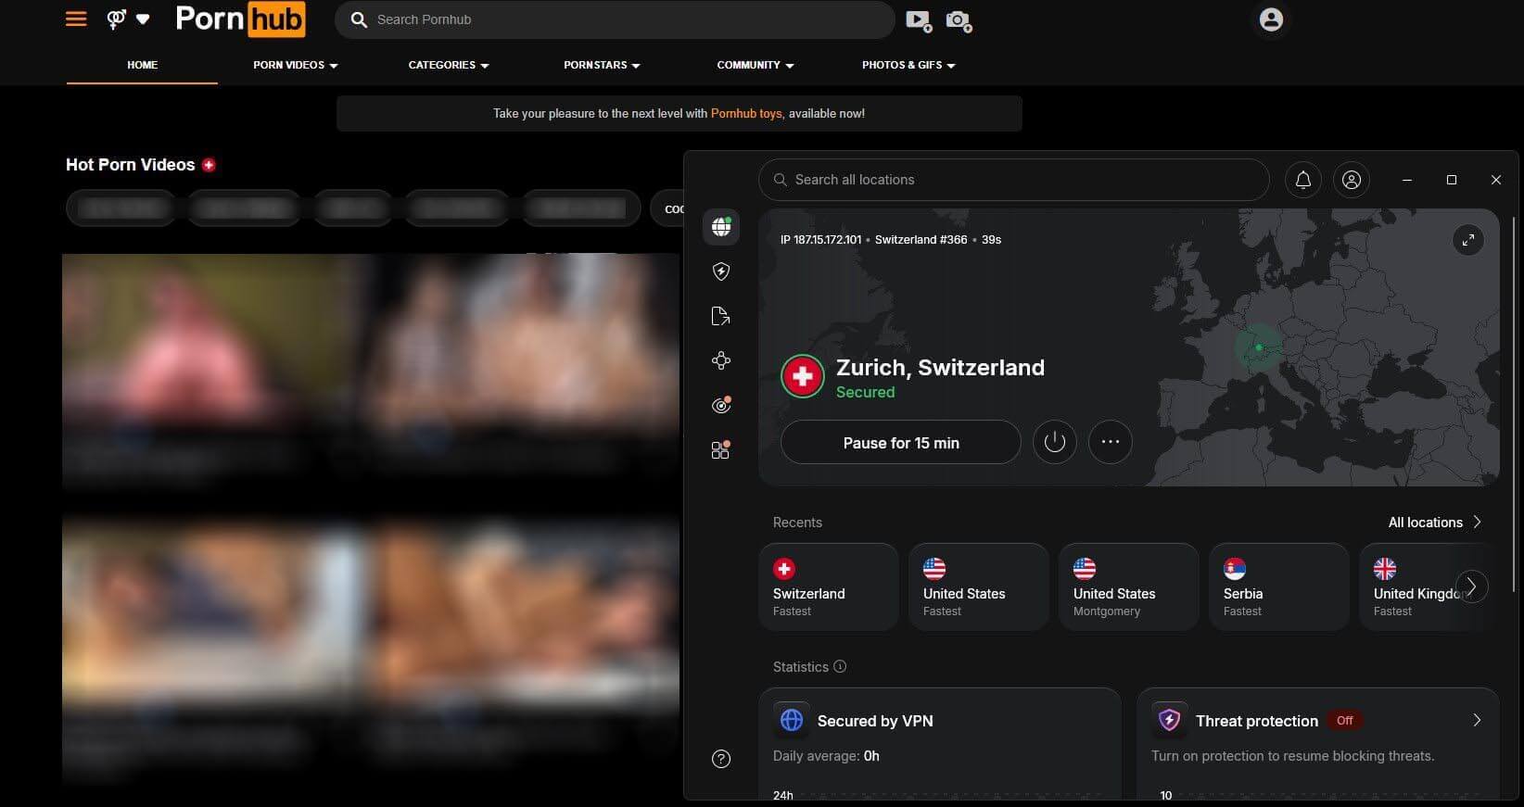Focus the website search field

click(615, 19)
